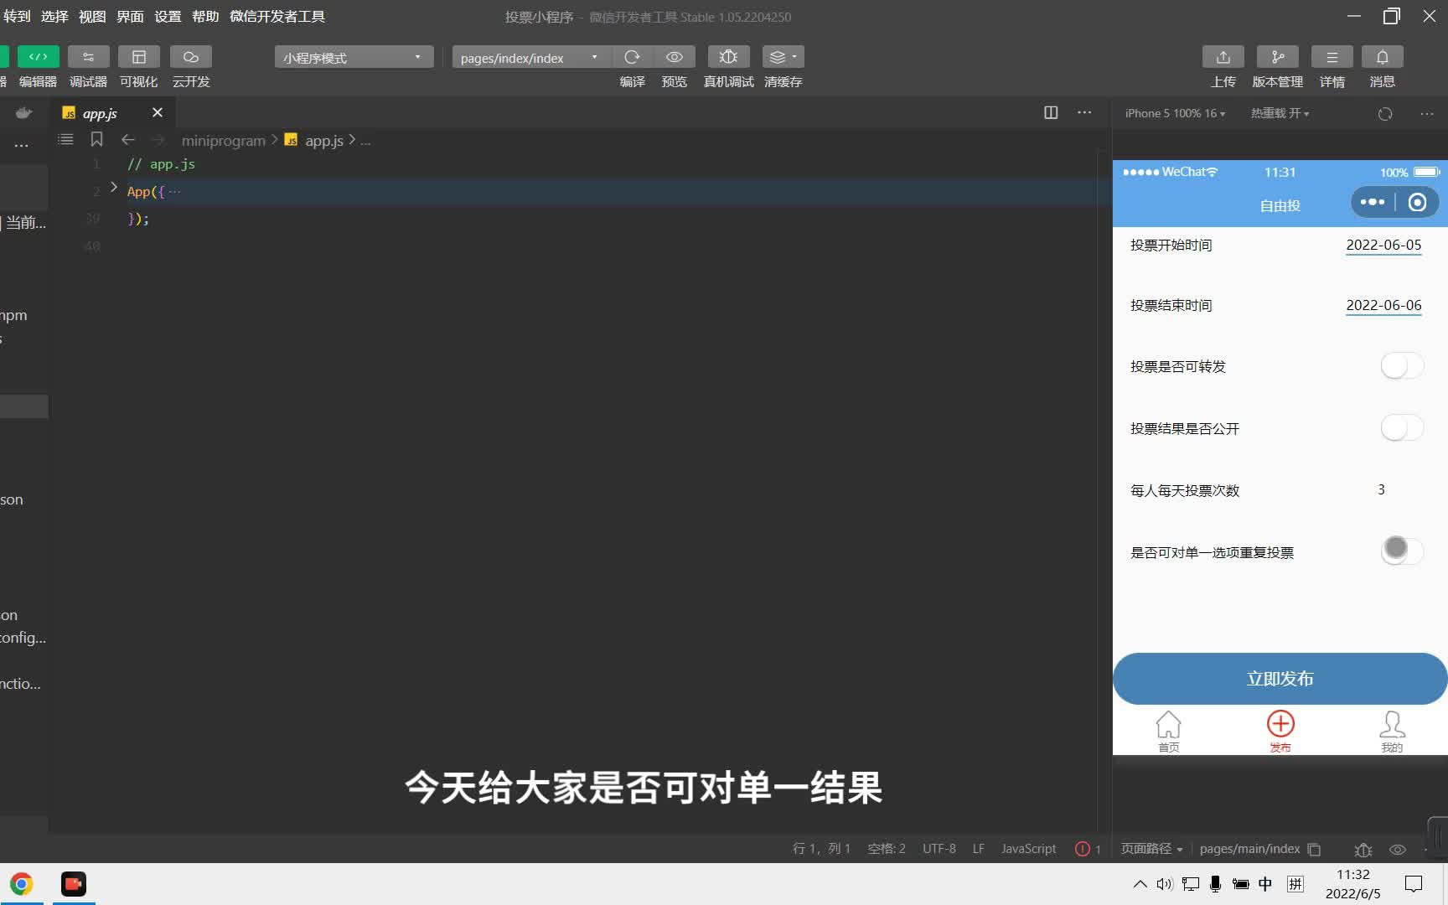Open the 界面 menu
The height and width of the screenshot is (905, 1448).
tap(130, 16)
